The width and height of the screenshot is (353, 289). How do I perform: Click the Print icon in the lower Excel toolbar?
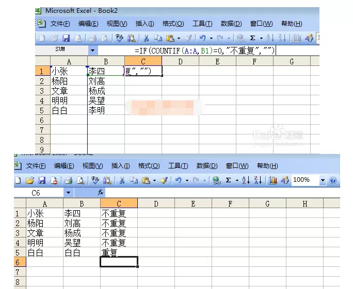coord(69,180)
